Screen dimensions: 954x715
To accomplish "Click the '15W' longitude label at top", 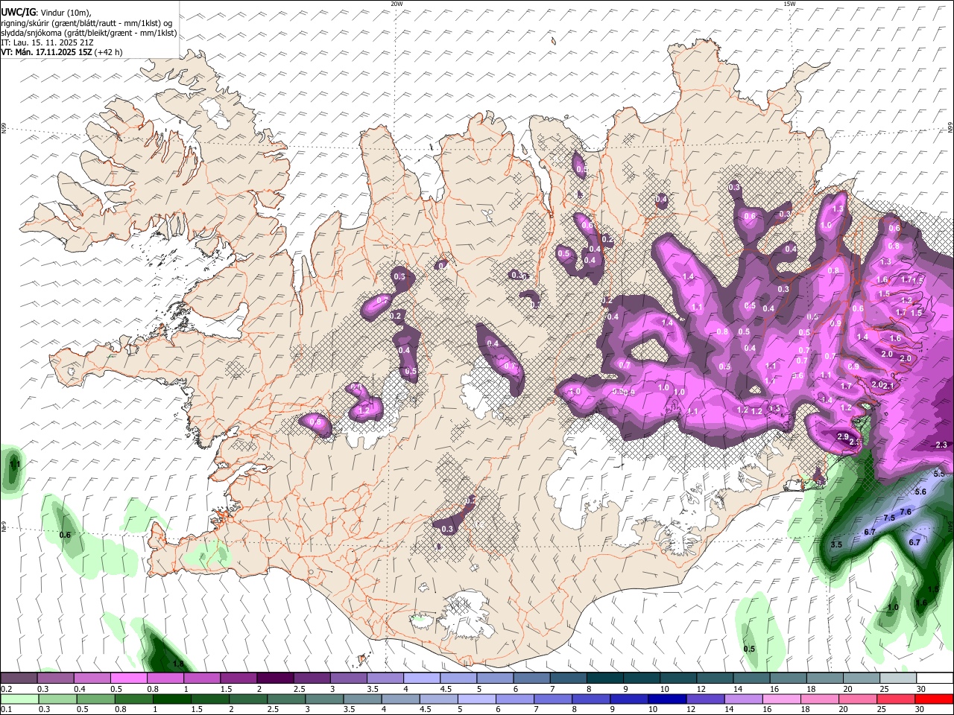I will [x=789, y=4].
